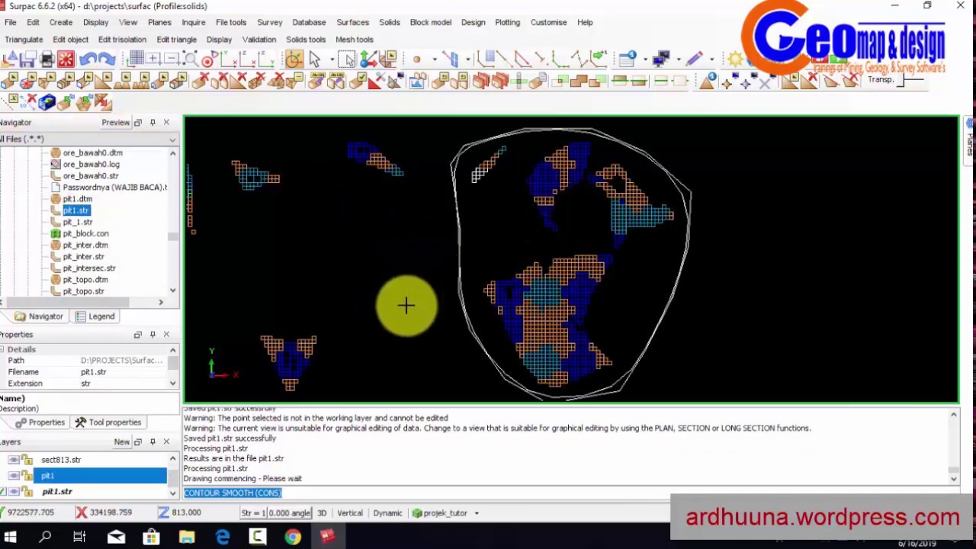Click the Triangulate submenu button

click(24, 40)
